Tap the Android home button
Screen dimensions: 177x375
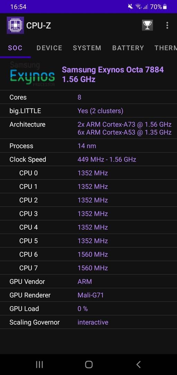point(88,365)
